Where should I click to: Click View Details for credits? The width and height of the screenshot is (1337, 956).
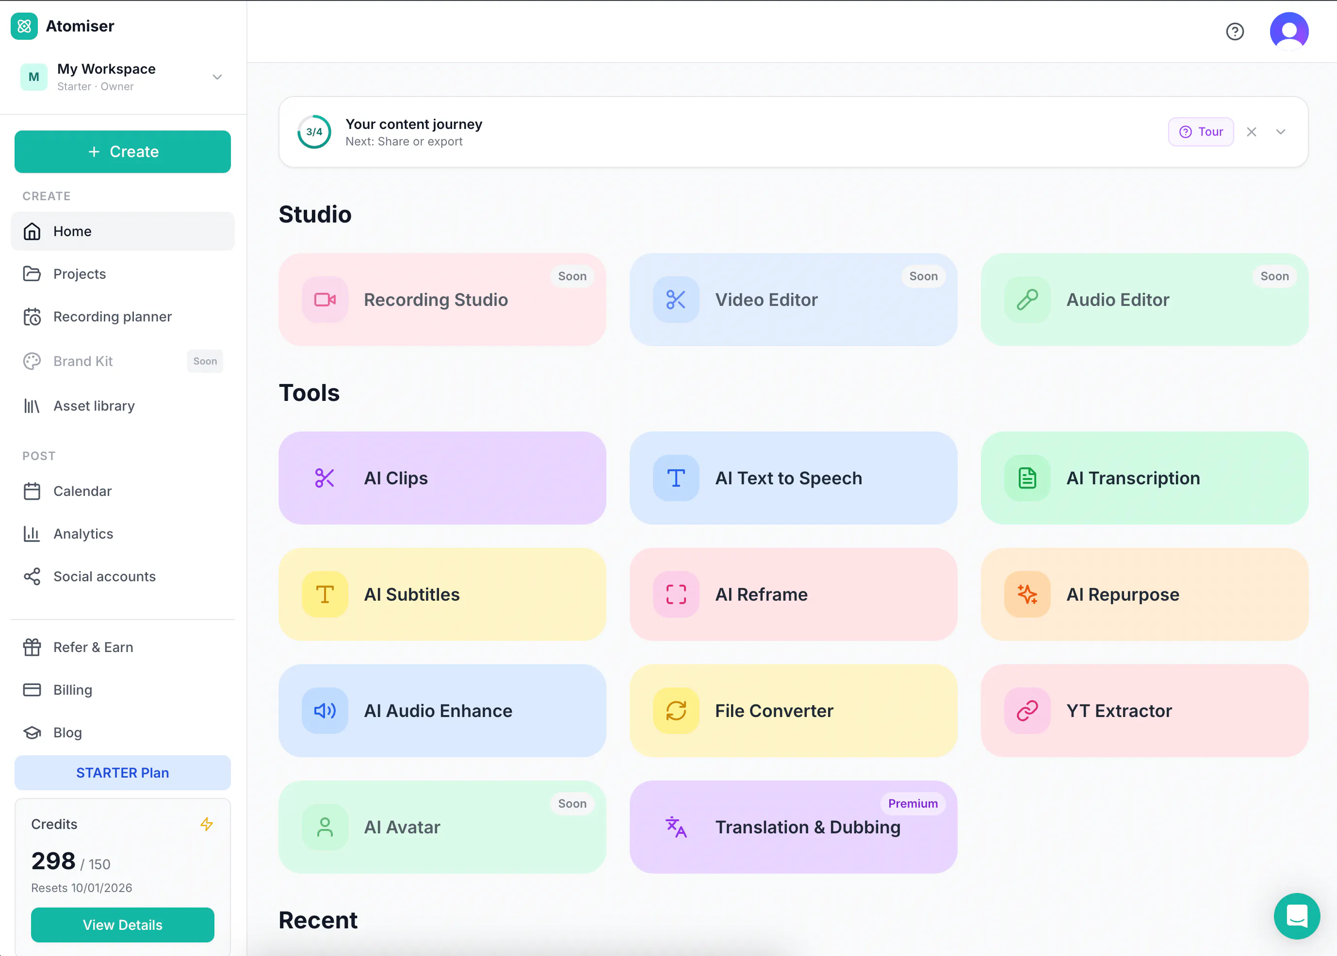pos(123,924)
